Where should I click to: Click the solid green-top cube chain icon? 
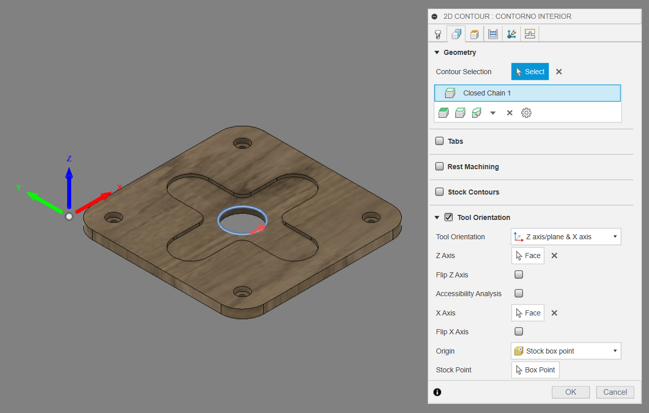coord(444,113)
